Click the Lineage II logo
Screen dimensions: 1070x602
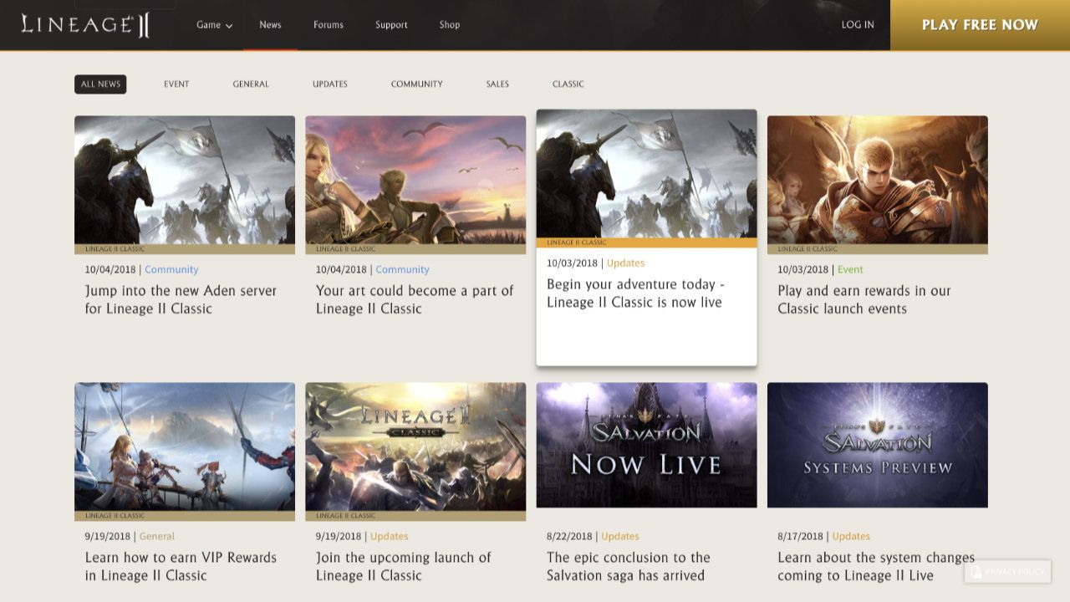[85, 25]
